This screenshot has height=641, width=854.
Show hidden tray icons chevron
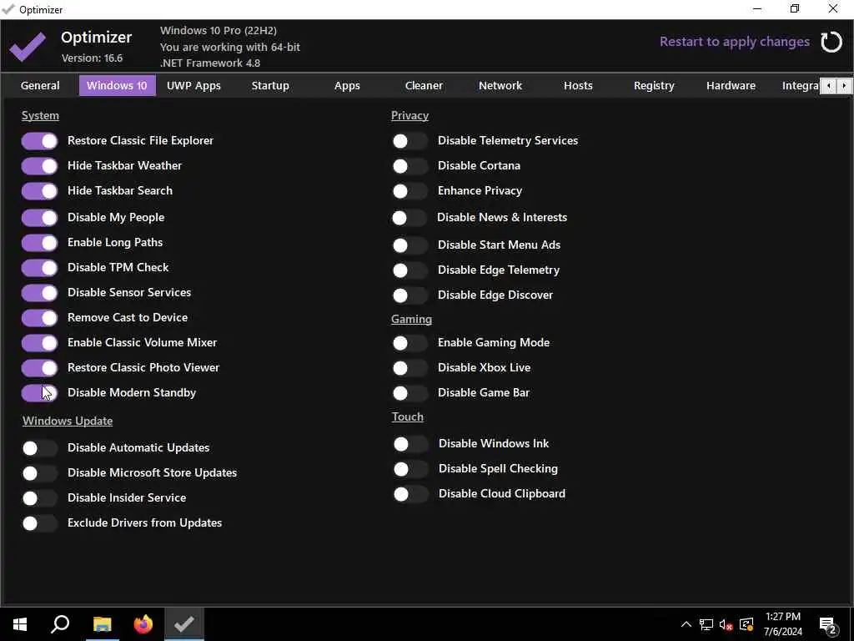tap(686, 624)
